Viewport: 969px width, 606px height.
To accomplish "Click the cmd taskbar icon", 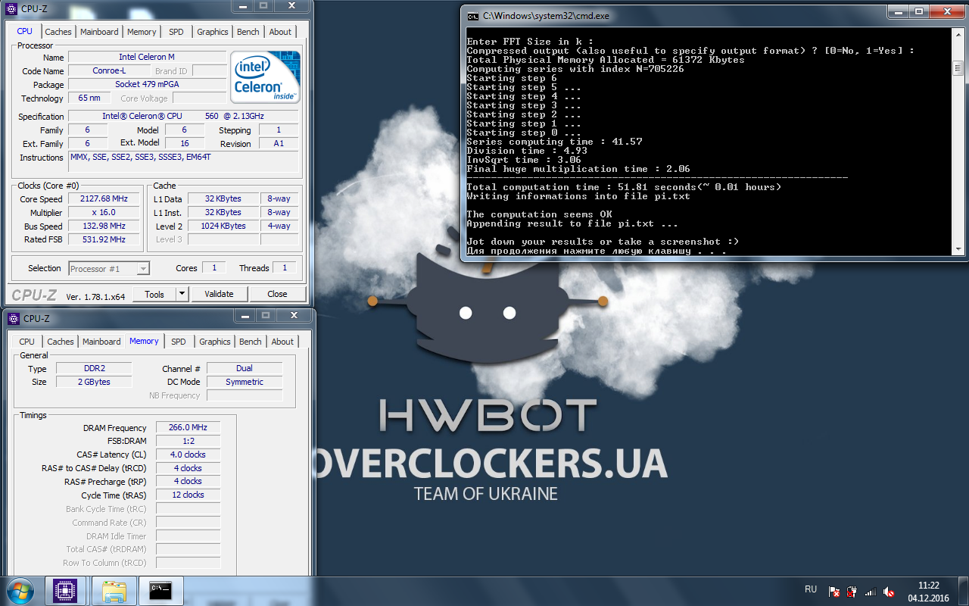I will (x=163, y=591).
